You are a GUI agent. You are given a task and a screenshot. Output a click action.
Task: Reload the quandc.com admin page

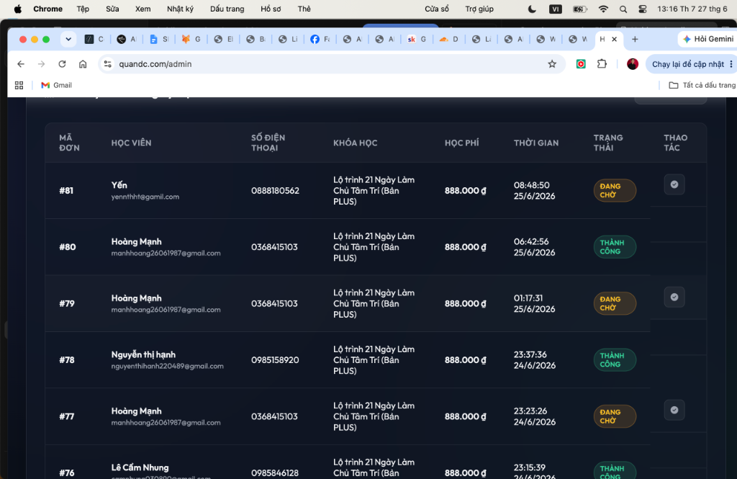coord(62,64)
